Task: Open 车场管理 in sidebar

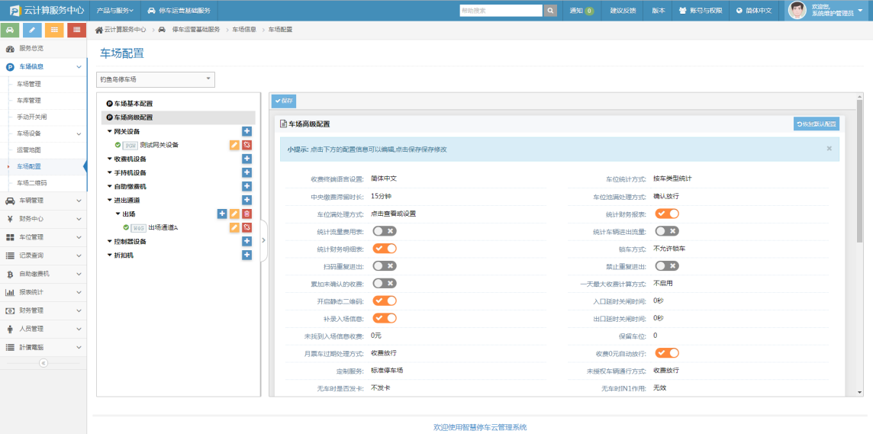Action: point(29,84)
